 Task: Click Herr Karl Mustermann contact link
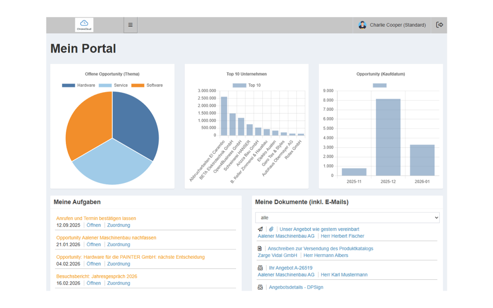click(x=344, y=275)
